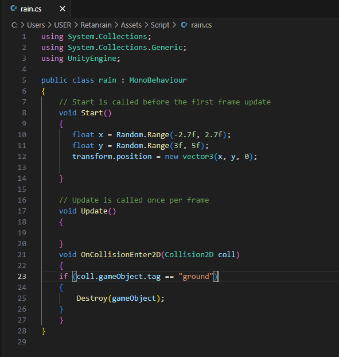
Task: Click on MonoBehaviour class name
Action: click(158, 80)
